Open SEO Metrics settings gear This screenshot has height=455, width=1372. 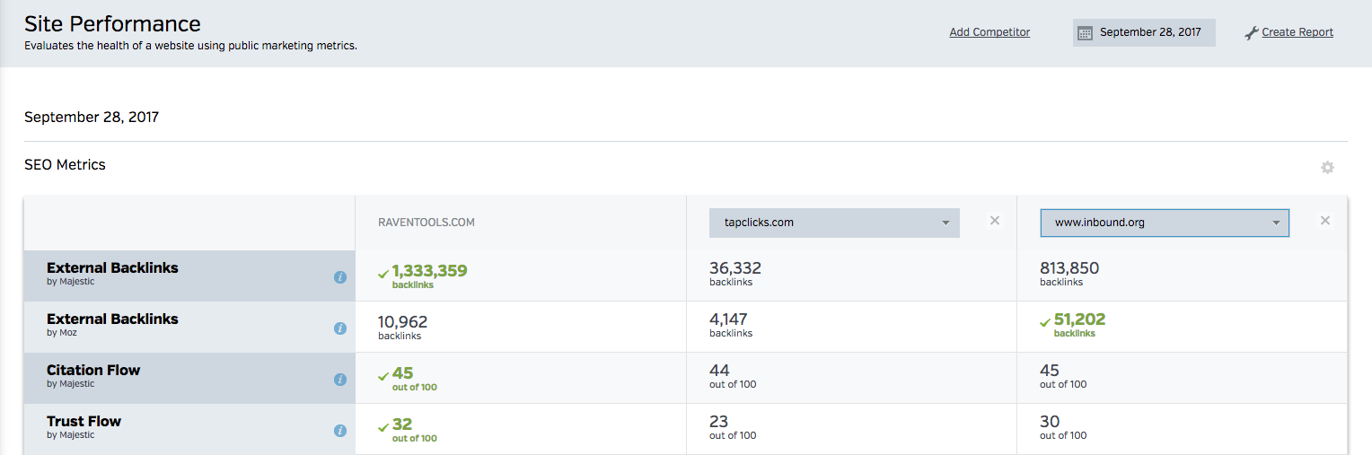pos(1327,168)
